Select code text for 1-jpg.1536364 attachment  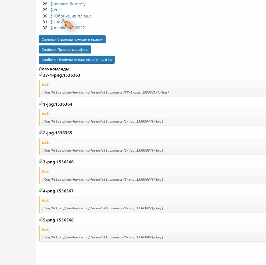pyautogui.click(x=103, y=121)
